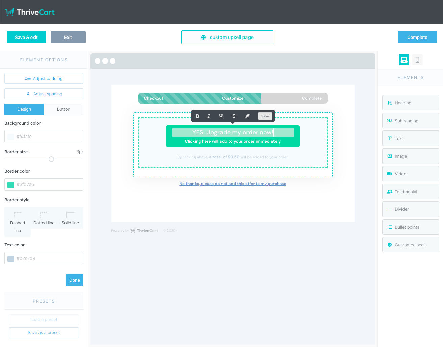Save text edits in floating toolbar
The image size is (443, 347).
coord(265,116)
